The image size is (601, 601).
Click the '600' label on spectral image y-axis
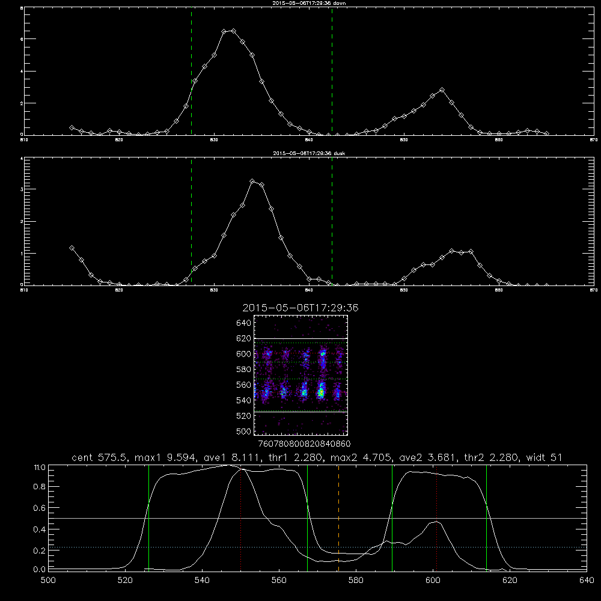coord(243,354)
